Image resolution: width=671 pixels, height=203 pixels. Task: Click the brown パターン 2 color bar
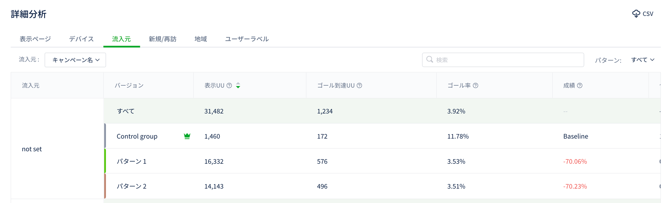click(105, 186)
